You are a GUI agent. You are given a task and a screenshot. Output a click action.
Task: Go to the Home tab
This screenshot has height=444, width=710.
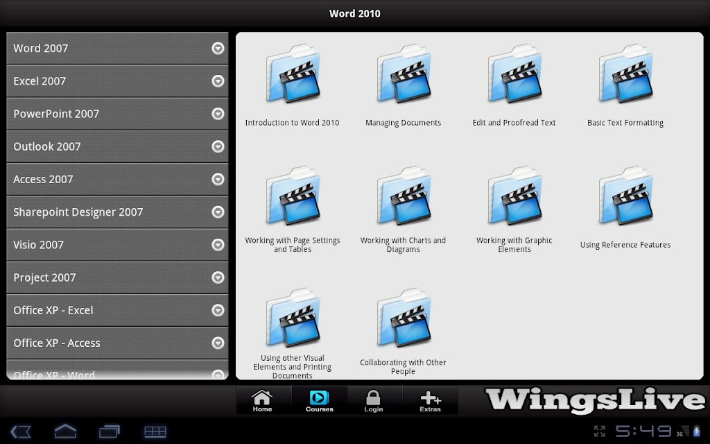point(263,400)
